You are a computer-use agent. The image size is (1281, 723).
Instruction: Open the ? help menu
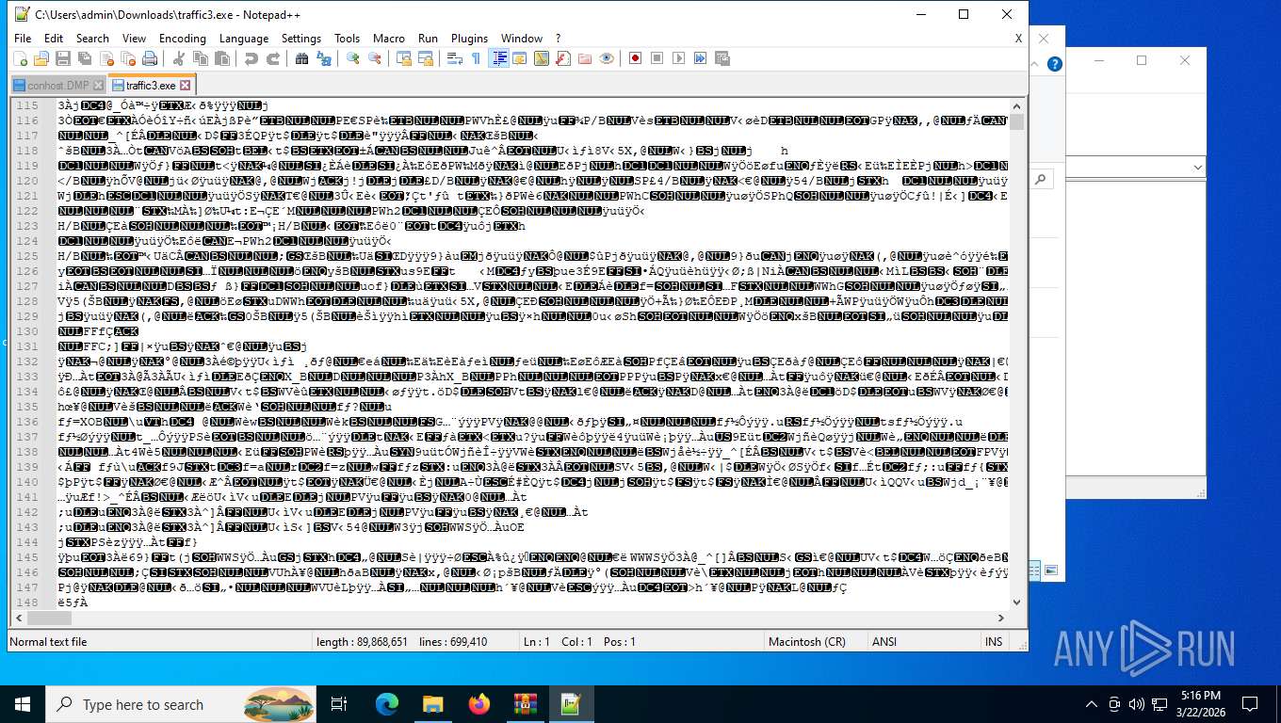click(x=559, y=39)
